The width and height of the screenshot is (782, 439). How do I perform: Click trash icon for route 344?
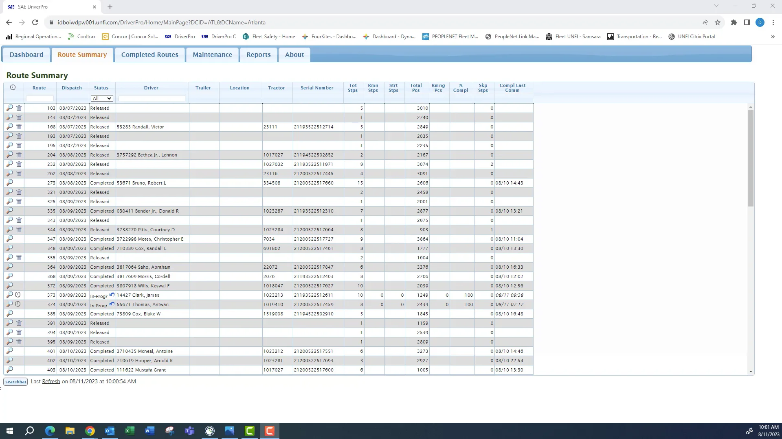click(19, 230)
